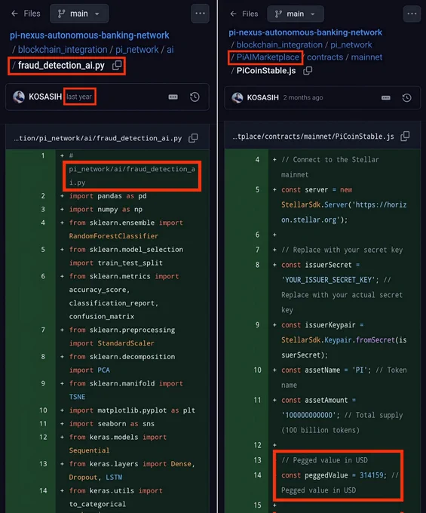
Task: Copy PiCoinStable.js diff file path
Action: pyautogui.click(x=405, y=136)
